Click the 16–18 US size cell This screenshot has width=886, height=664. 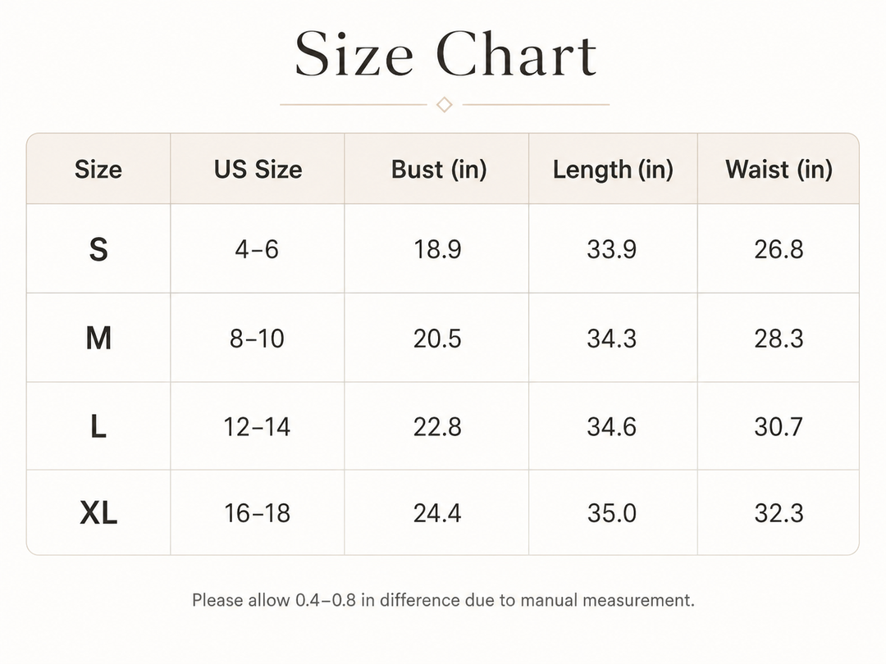[257, 513]
